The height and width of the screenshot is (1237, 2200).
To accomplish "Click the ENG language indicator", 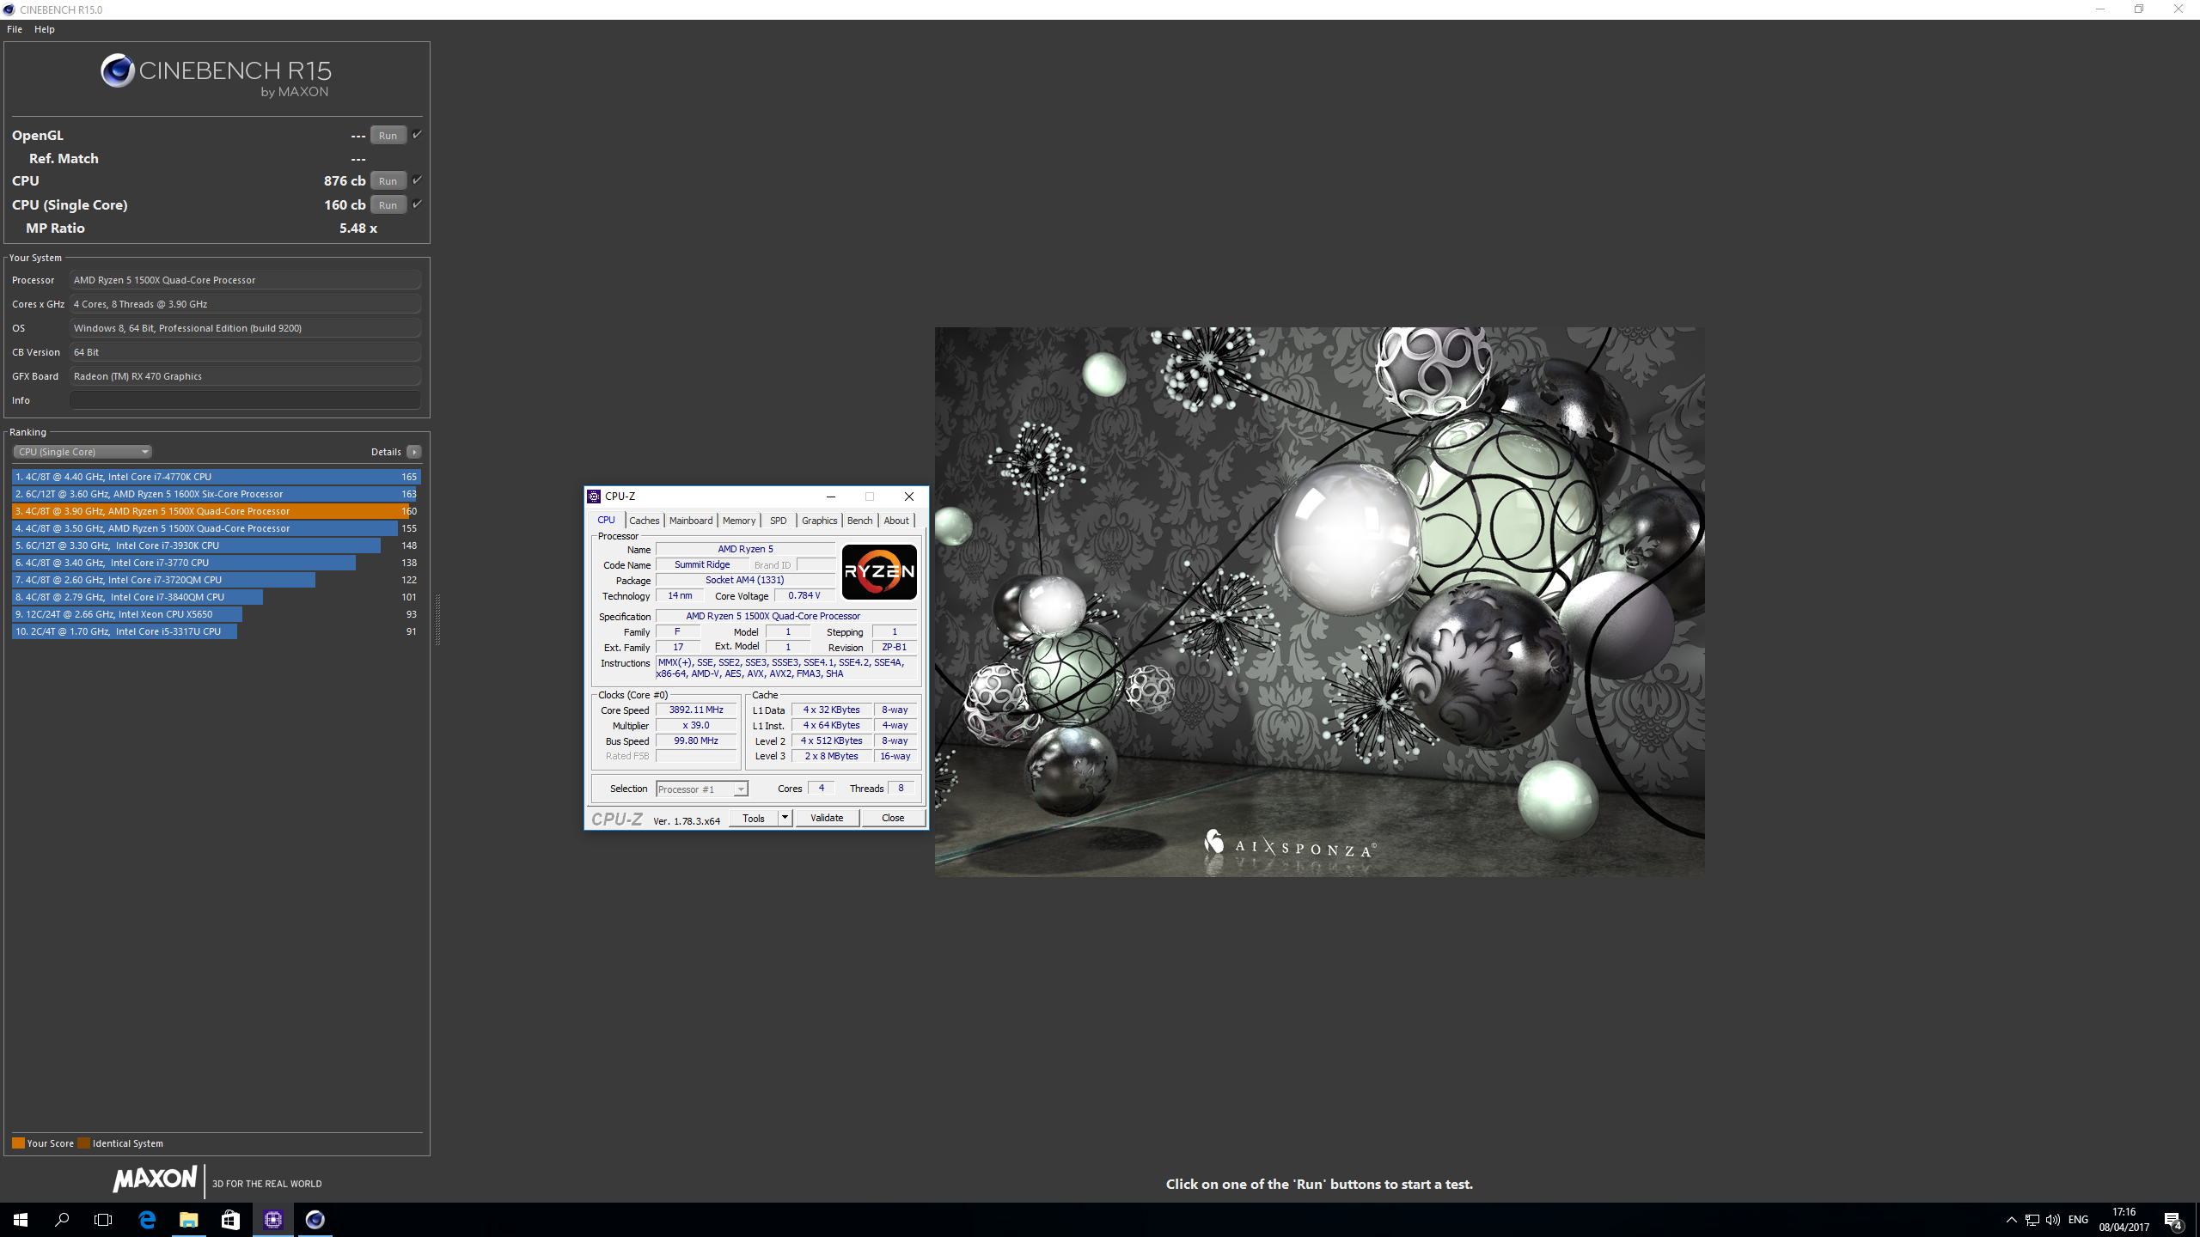I will click(2078, 1220).
